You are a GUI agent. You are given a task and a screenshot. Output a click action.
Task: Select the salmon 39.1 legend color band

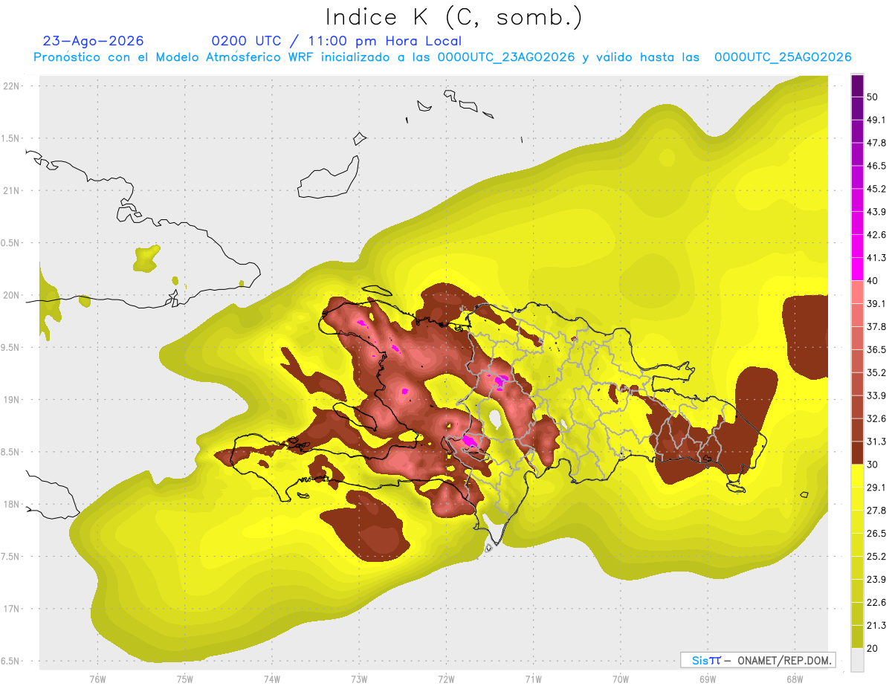[x=857, y=292]
